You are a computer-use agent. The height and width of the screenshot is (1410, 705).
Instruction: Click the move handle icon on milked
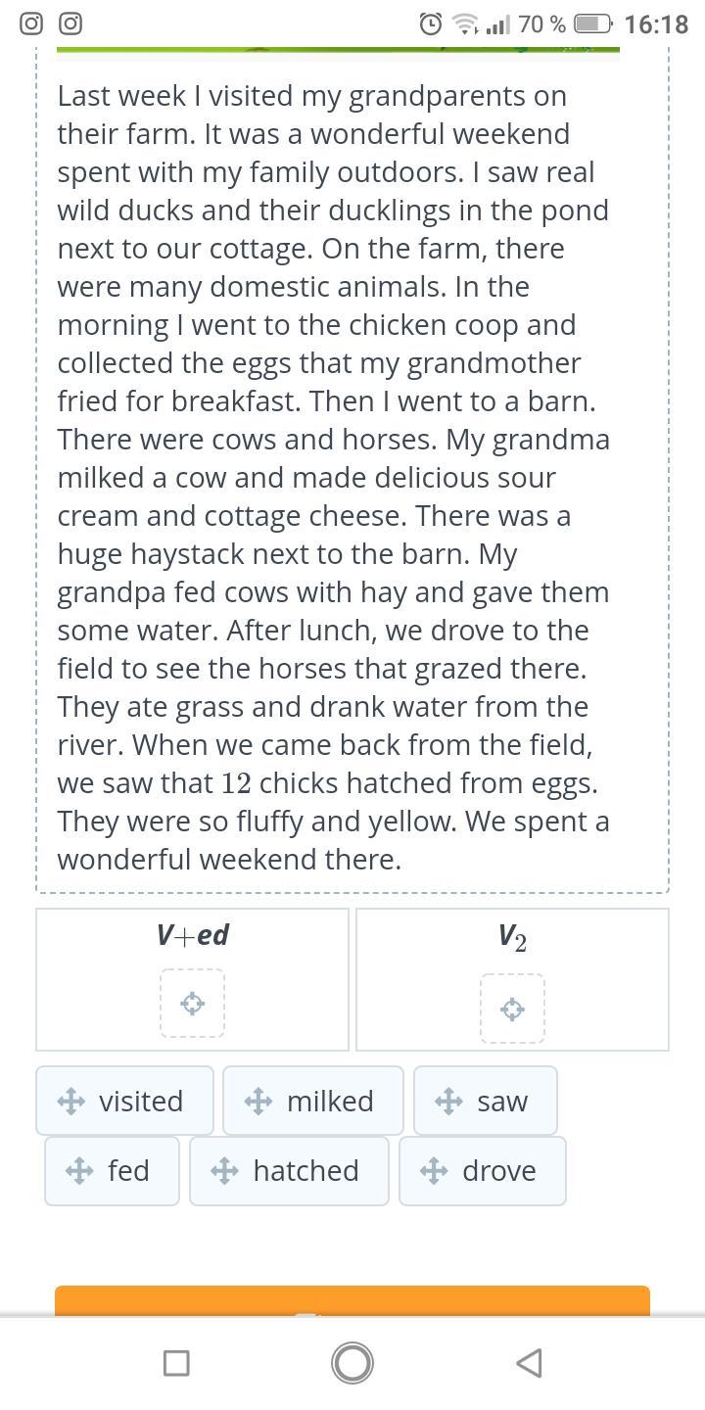(x=258, y=1102)
